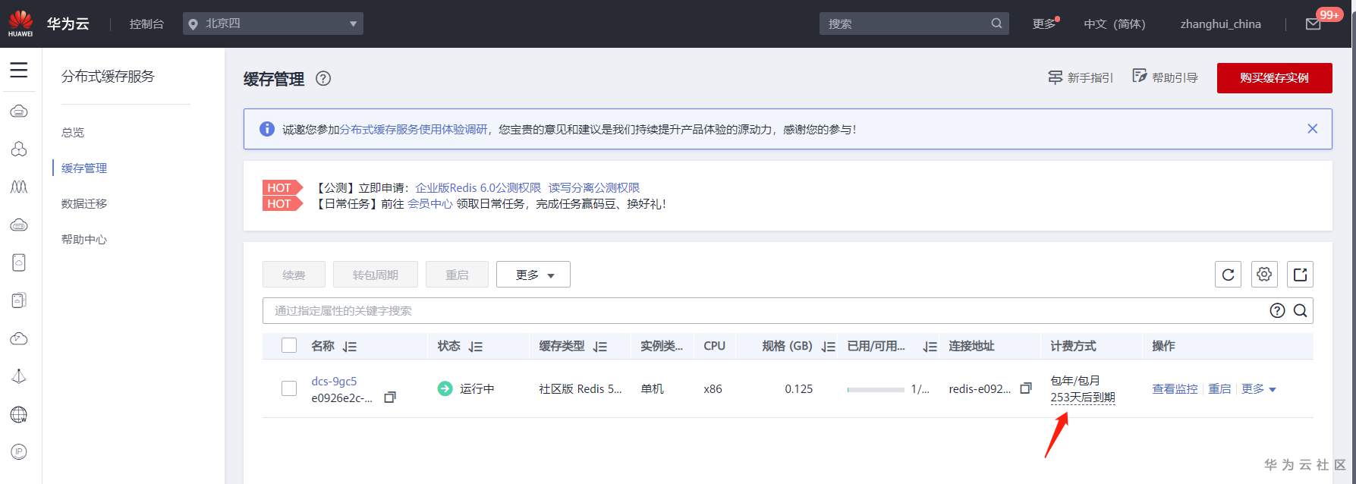Click the search magnifier in the filter bar
Screen dimensions: 1356x484
[x=1300, y=310]
